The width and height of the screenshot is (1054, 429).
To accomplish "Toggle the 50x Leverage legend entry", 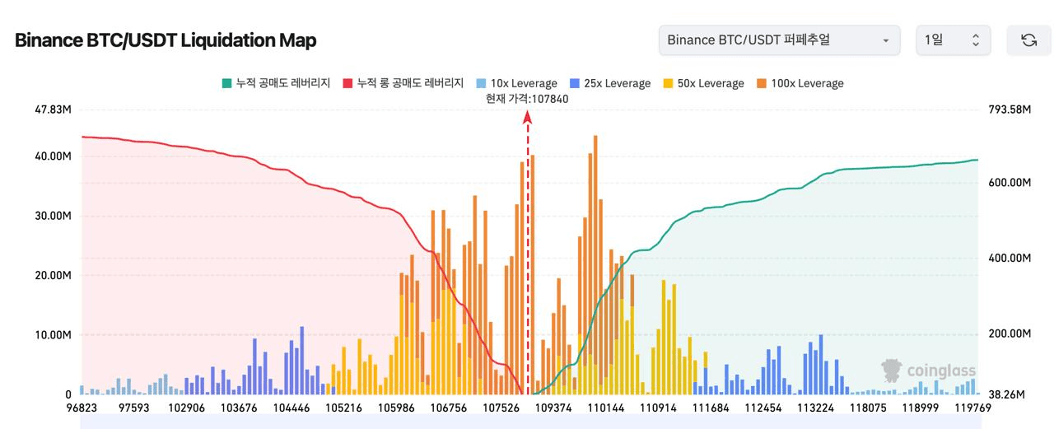I will [x=703, y=83].
